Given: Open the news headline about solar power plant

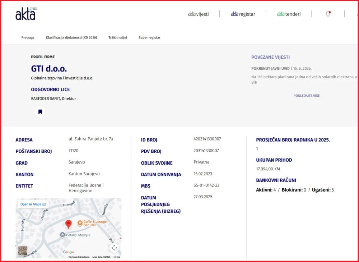Looking at the screenshot, I should tap(304, 79).
